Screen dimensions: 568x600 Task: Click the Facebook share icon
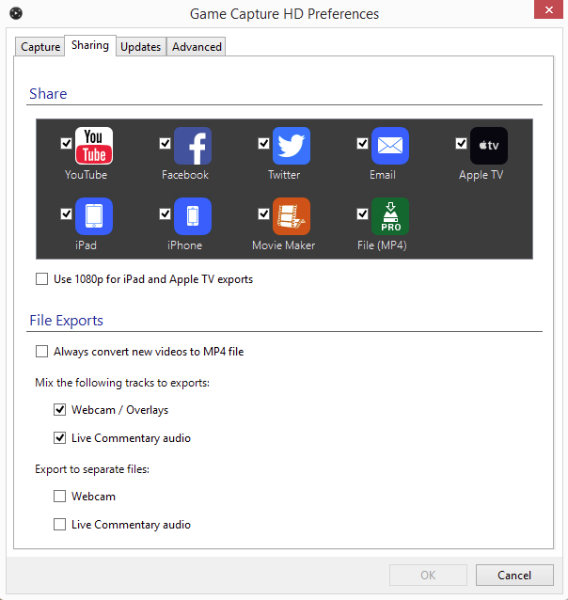pos(192,146)
